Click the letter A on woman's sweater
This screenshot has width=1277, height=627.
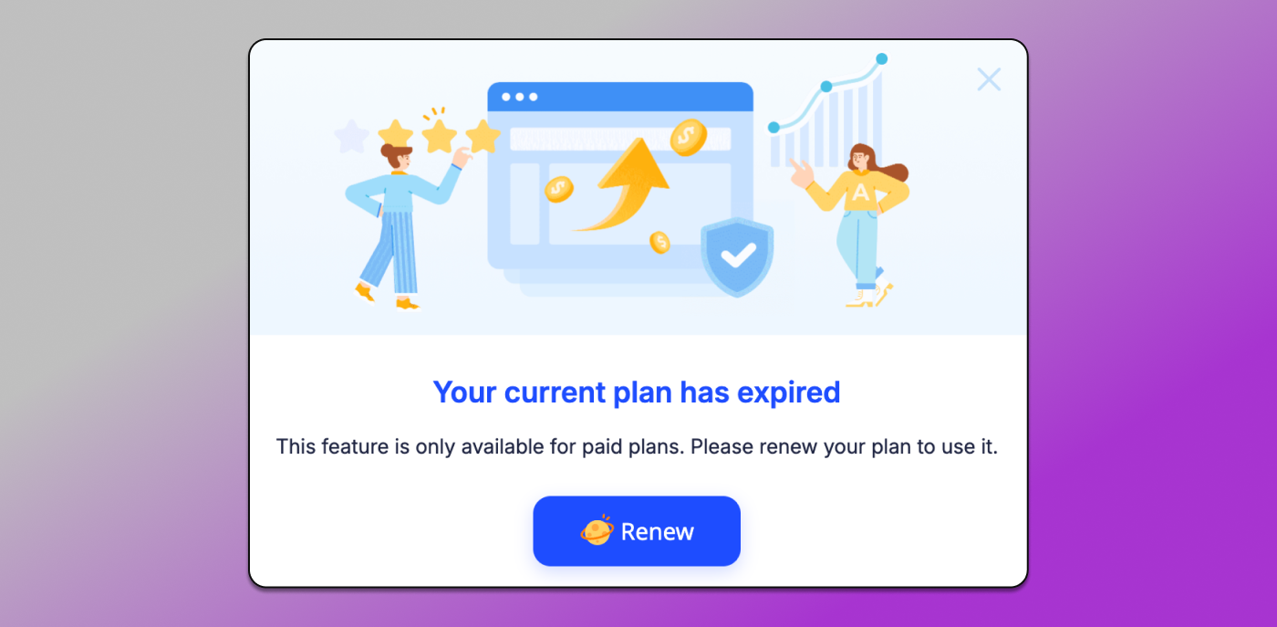(x=860, y=192)
